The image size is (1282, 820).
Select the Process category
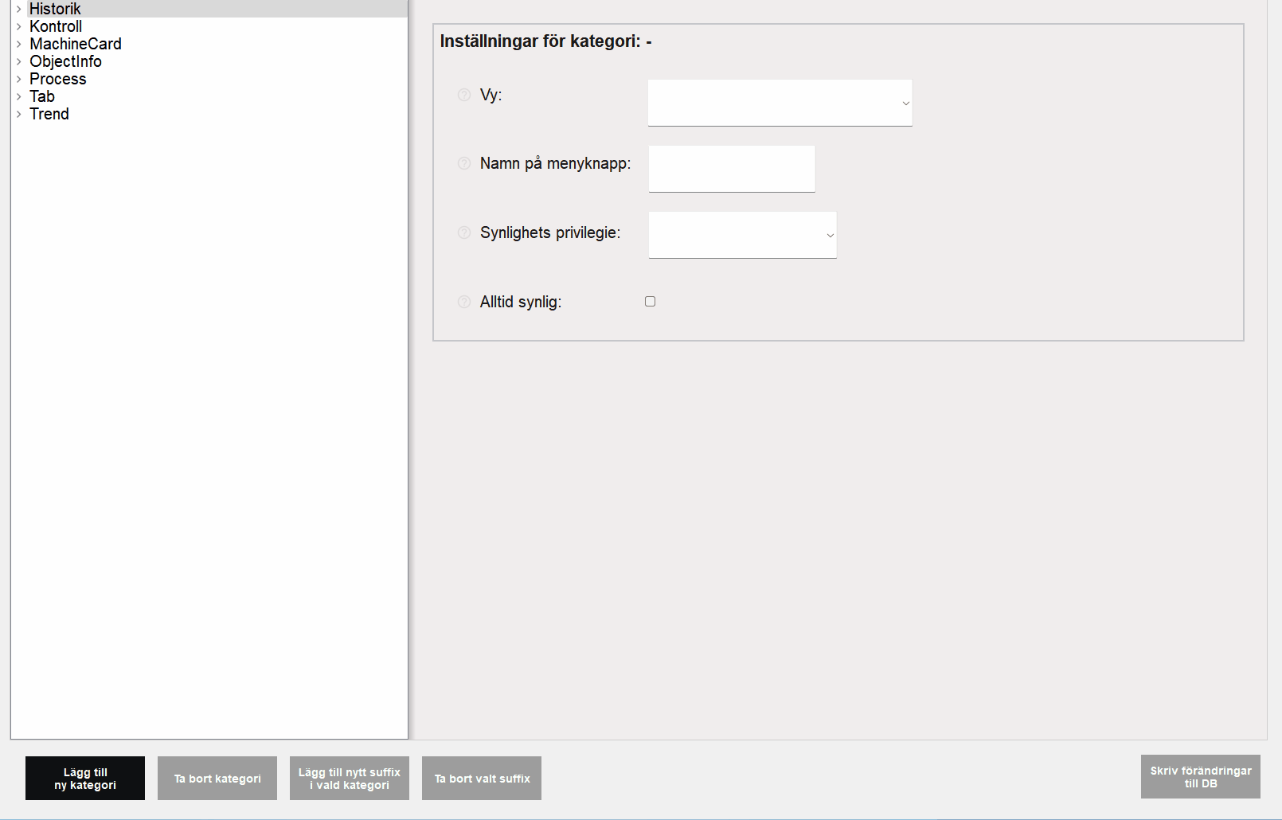[57, 79]
